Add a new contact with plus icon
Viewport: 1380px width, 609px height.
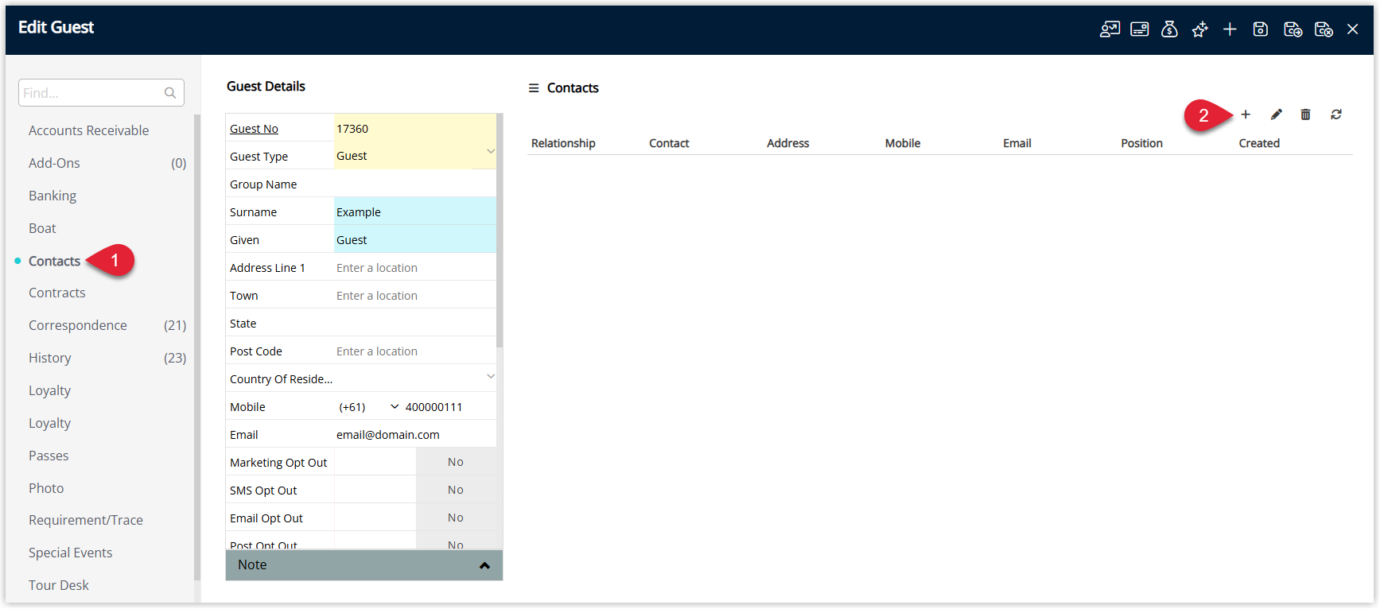[1246, 114]
